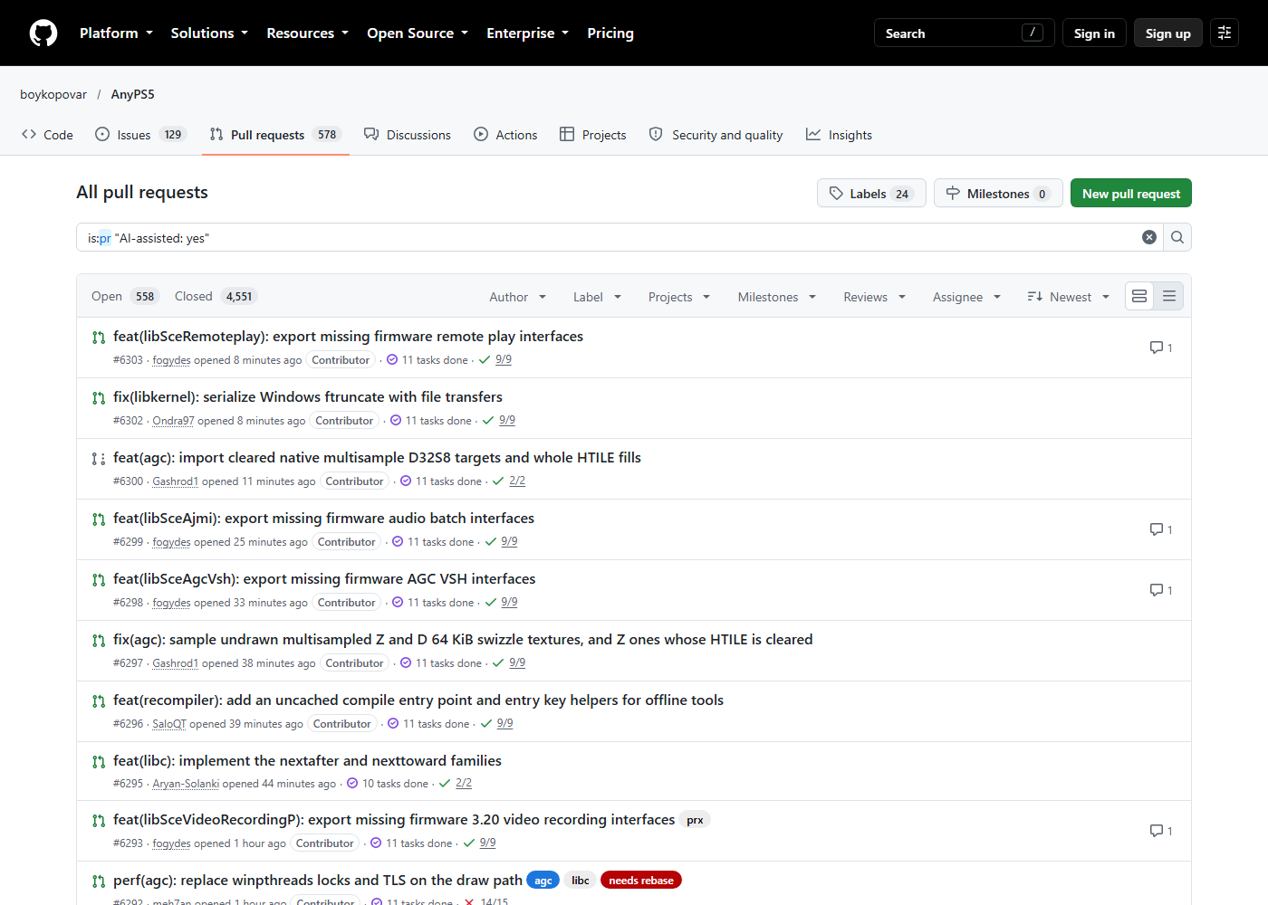Open the Assignee filter dropdown
The image size is (1268, 905).
pos(967,297)
